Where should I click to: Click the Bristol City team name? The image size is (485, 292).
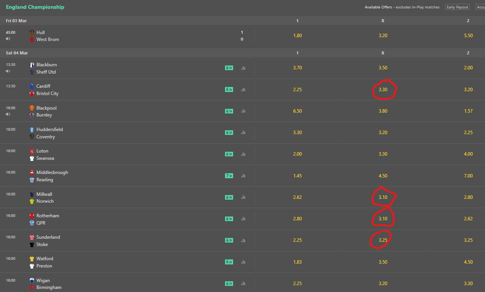pyautogui.click(x=47, y=94)
